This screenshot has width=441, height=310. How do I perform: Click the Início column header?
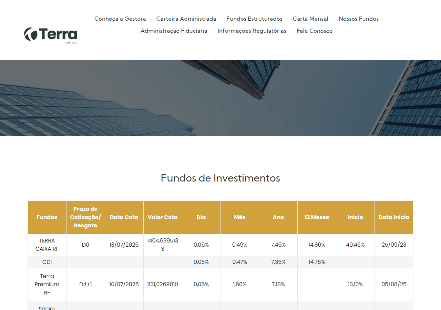[x=355, y=217]
